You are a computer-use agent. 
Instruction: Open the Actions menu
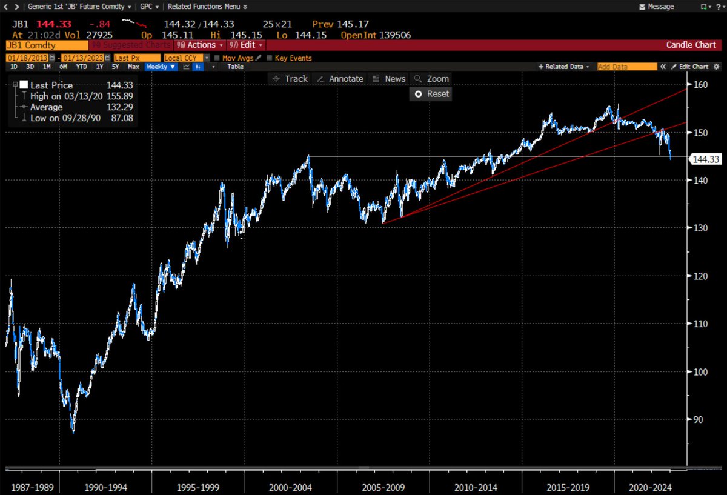point(199,45)
